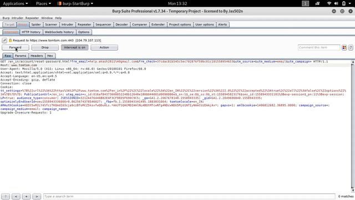The image size is (355, 200).
Task: Toggle the 'Intercept is on' button
Action: pos(75,47)
